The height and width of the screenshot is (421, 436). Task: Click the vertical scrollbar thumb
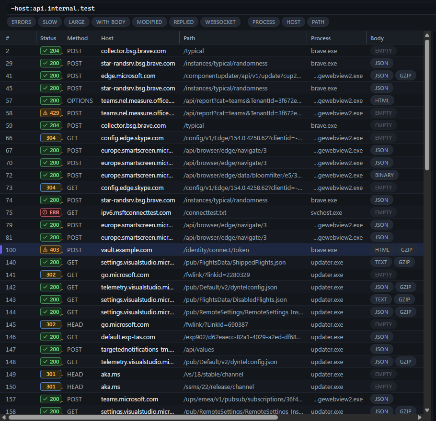427,105
